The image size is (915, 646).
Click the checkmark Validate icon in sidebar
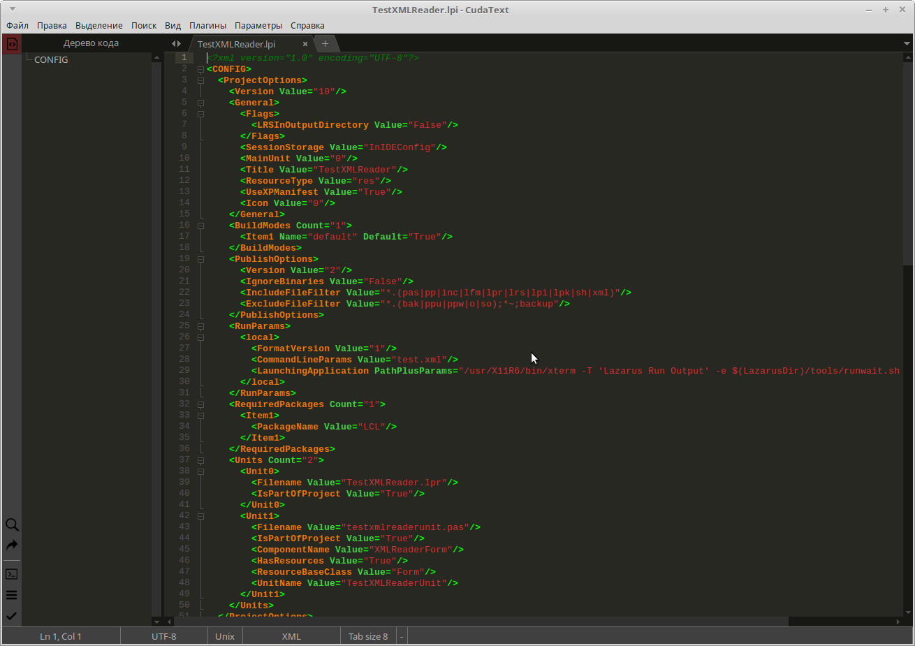(12, 616)
